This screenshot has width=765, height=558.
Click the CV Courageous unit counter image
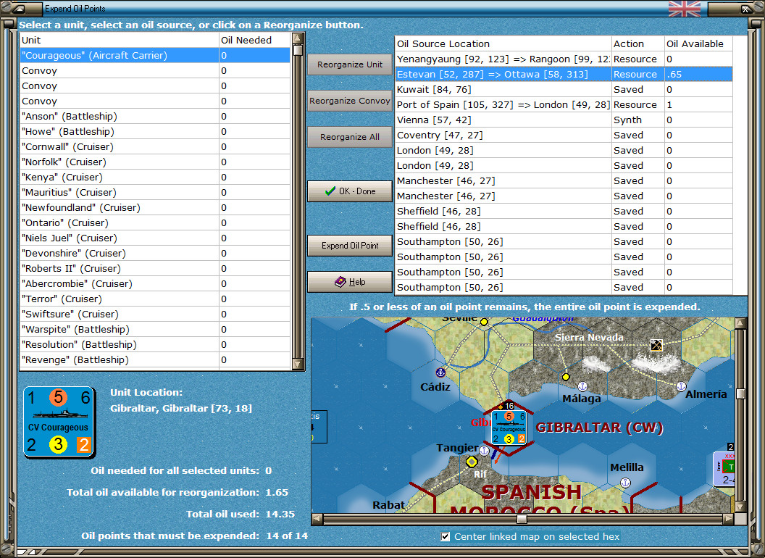click(59, 422)
